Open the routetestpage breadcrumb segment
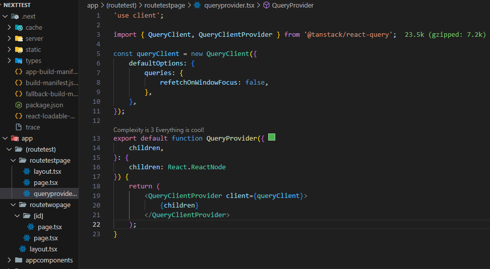The width and height of the screenshot is (490, 269). coord(165,6)
